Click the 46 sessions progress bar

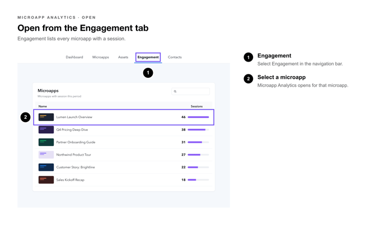[x=198, y=117]
